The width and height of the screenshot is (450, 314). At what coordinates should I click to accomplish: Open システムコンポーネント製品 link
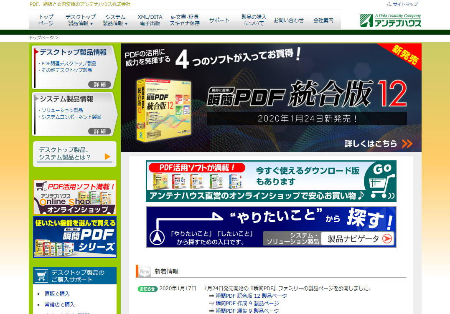click(71, 117)
